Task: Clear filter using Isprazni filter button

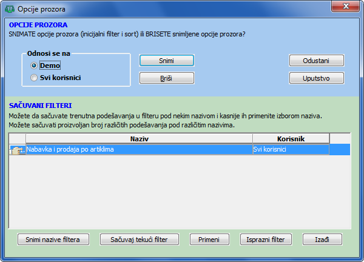Action: tap(266, 239)
